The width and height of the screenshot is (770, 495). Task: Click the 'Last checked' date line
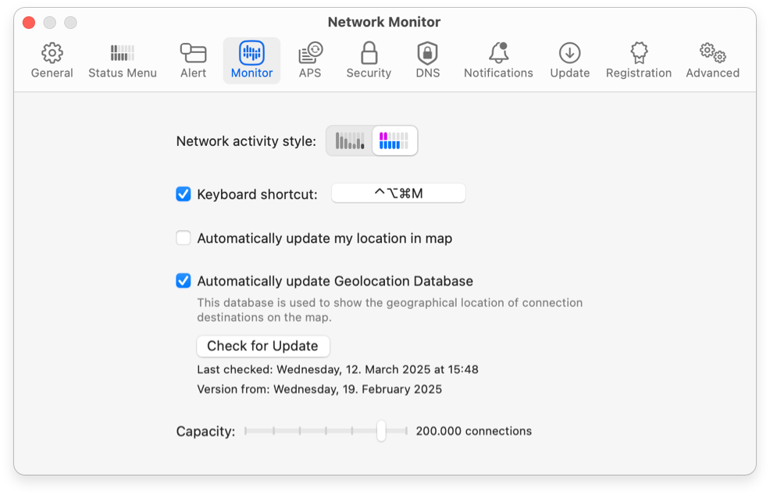(338, 369)
